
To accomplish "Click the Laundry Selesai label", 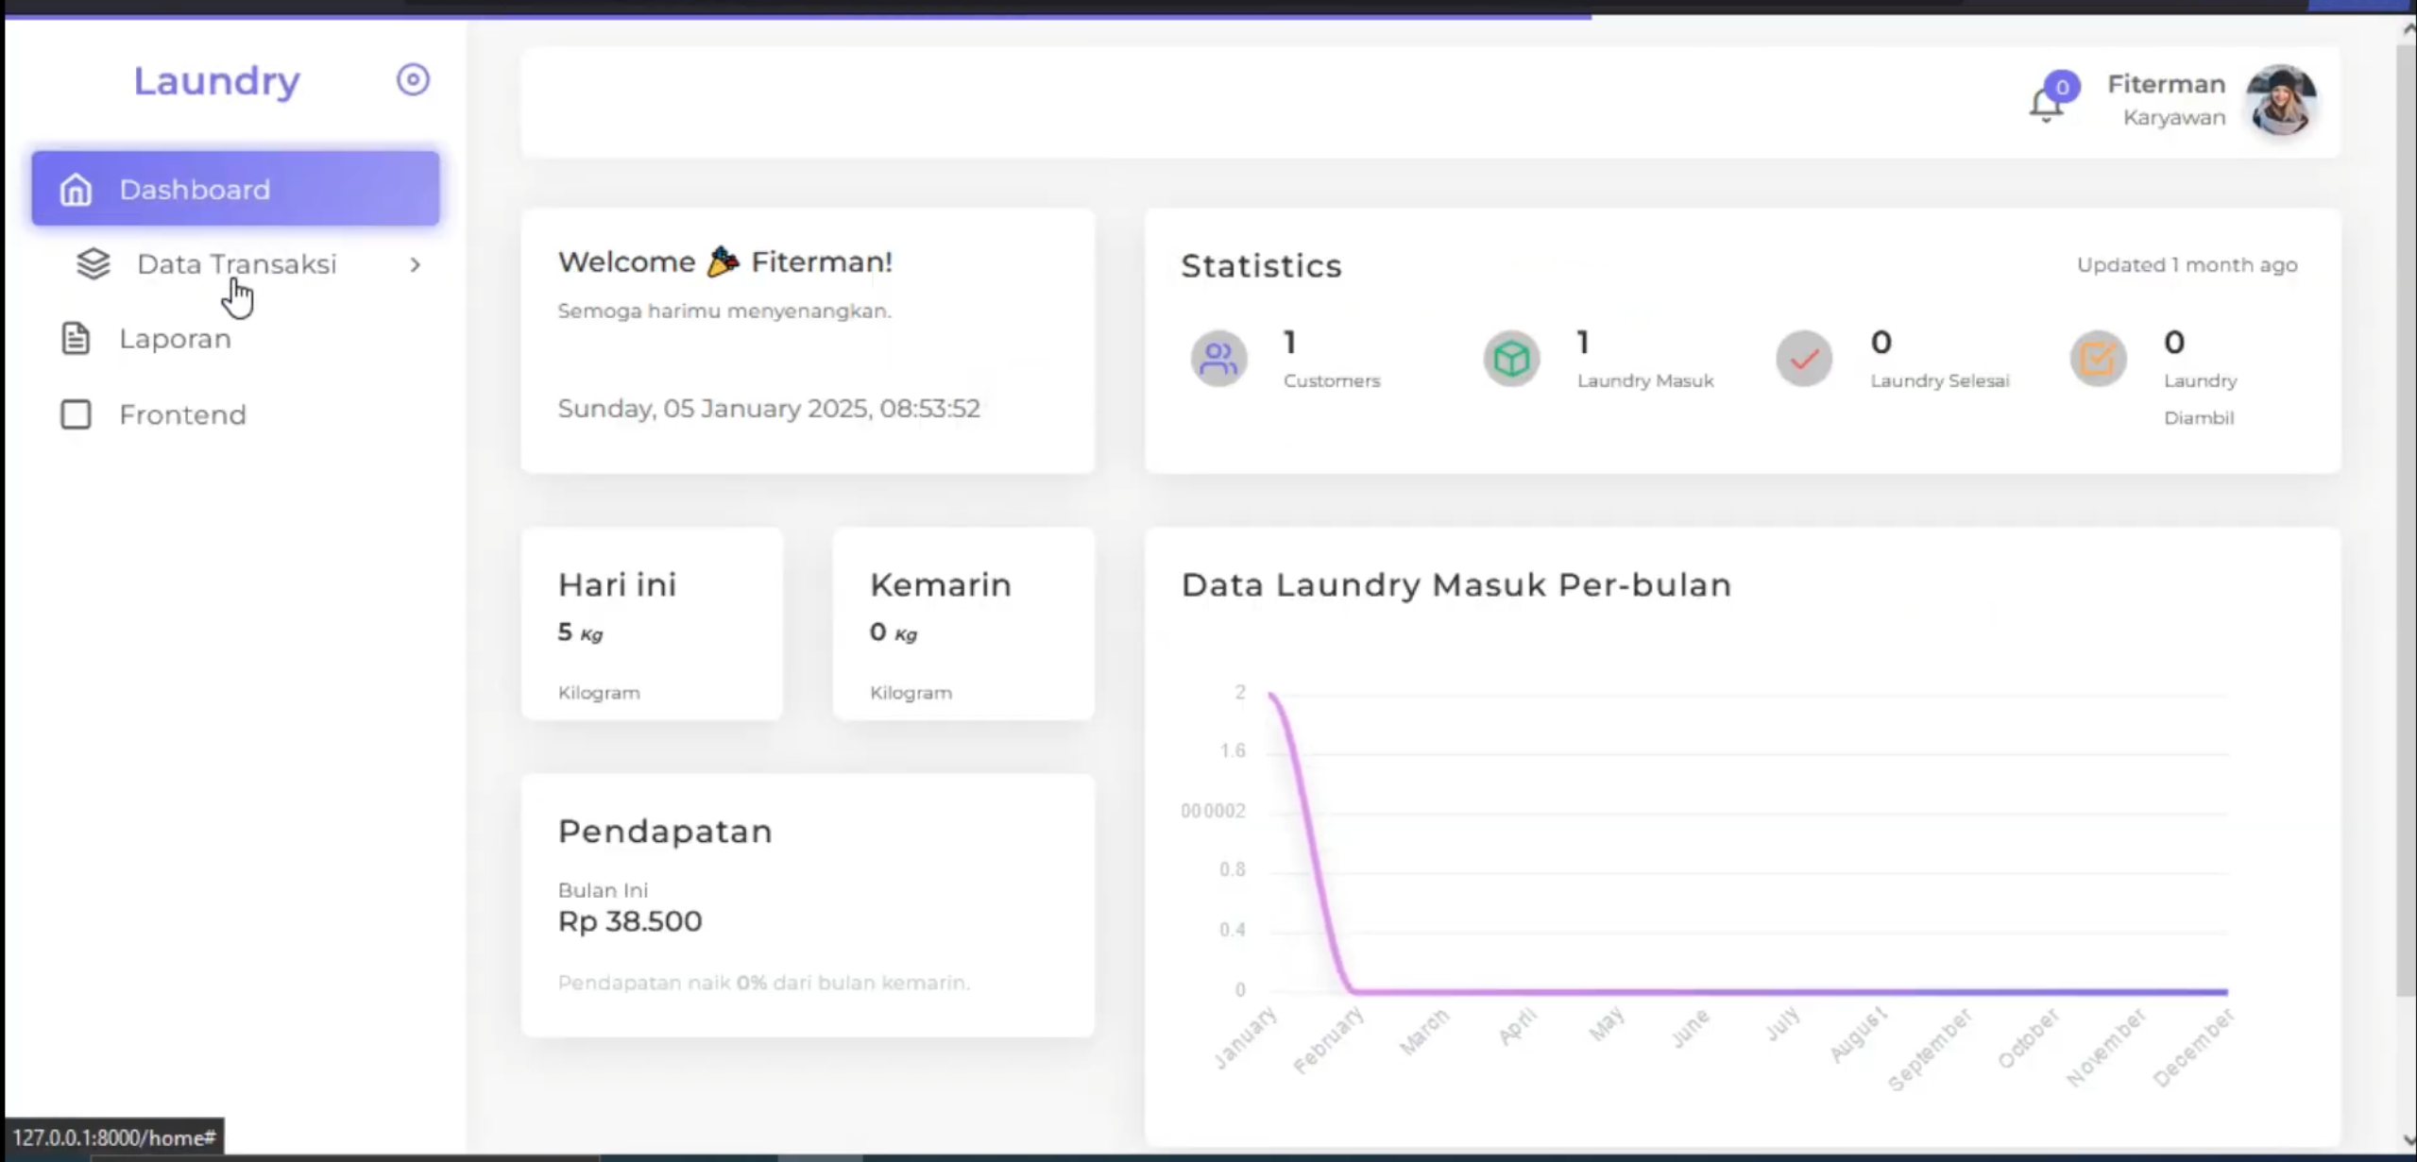I will 1940,380.
